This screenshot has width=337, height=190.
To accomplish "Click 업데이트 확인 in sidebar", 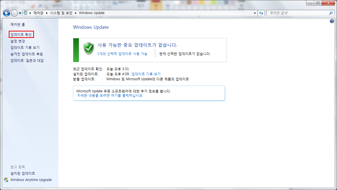I will pos(21,35).
